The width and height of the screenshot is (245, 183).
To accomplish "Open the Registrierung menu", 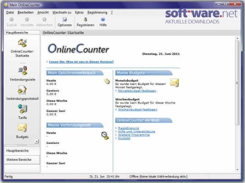I will [x=97, y=12].
